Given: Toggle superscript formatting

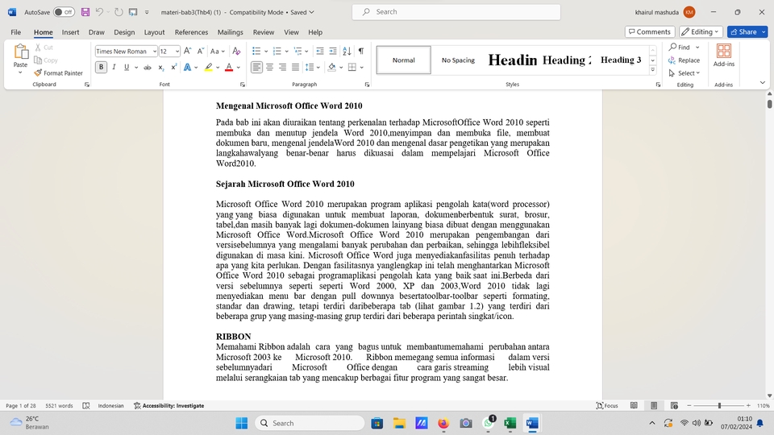Looking at the screenshot, I should pyautogui.click(x=174, y=67).
